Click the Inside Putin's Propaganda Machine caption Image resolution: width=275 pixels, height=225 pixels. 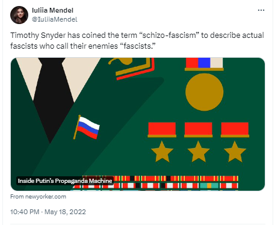[x=65, y=180]
